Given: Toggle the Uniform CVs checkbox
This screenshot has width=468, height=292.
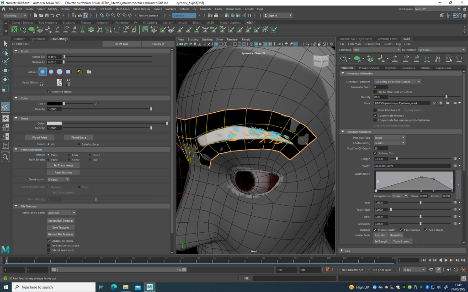Looking at the screenshot, I should (x=375, y=153).
